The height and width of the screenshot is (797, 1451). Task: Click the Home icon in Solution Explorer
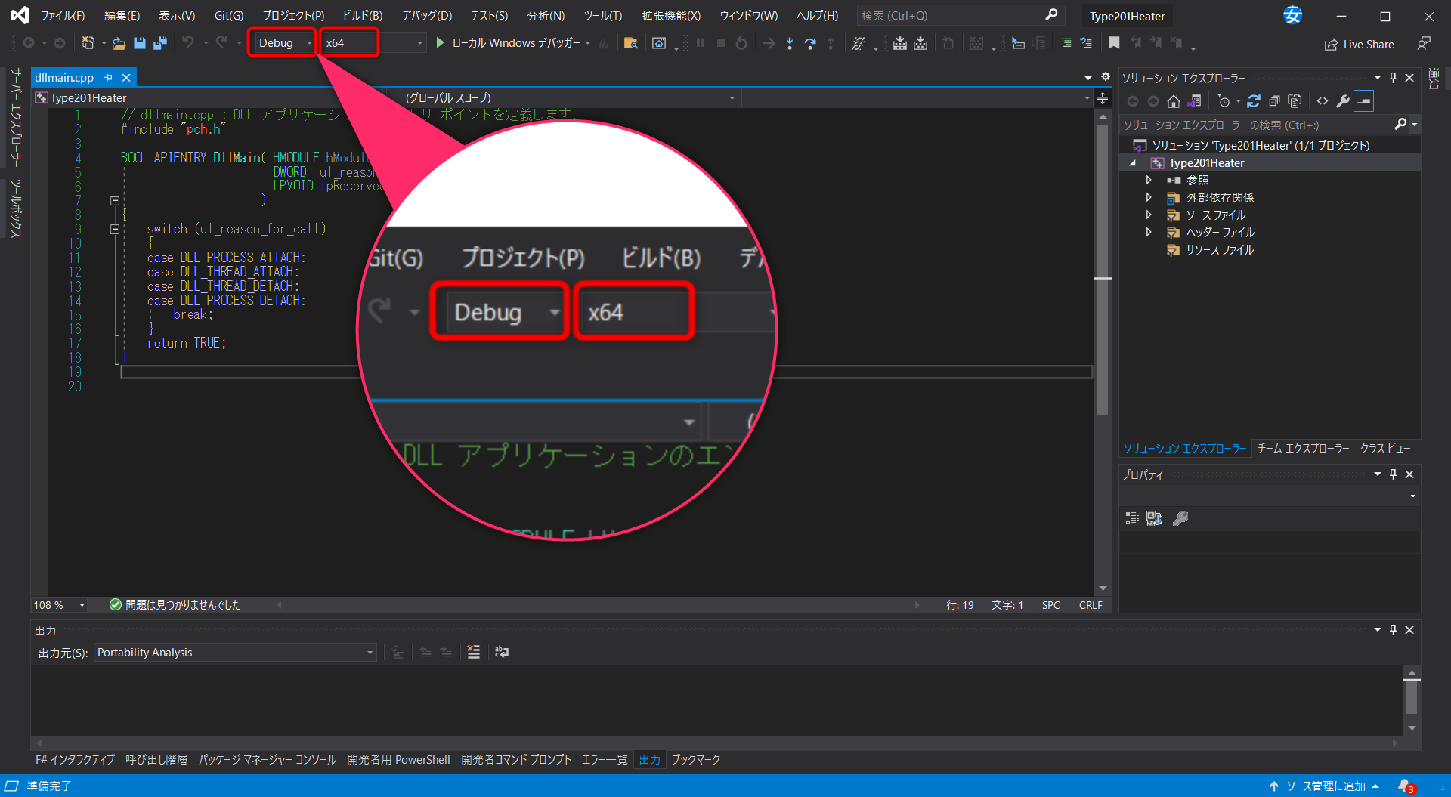(x=1173, y=101)
